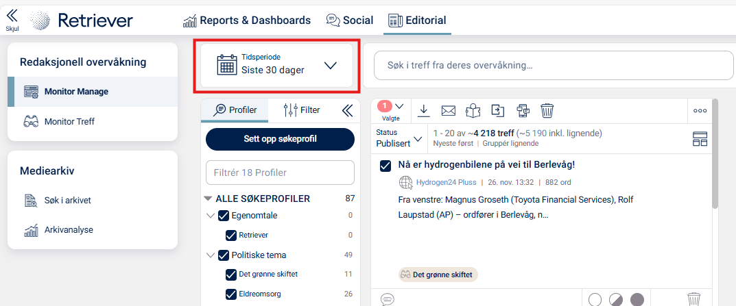Viewport: 736px width, 306px height.
Task: Click the Retriever logo
Action: [x=82, y=20]
